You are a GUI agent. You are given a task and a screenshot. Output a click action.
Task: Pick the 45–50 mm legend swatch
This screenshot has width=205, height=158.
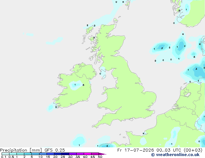tap(95, 154)
